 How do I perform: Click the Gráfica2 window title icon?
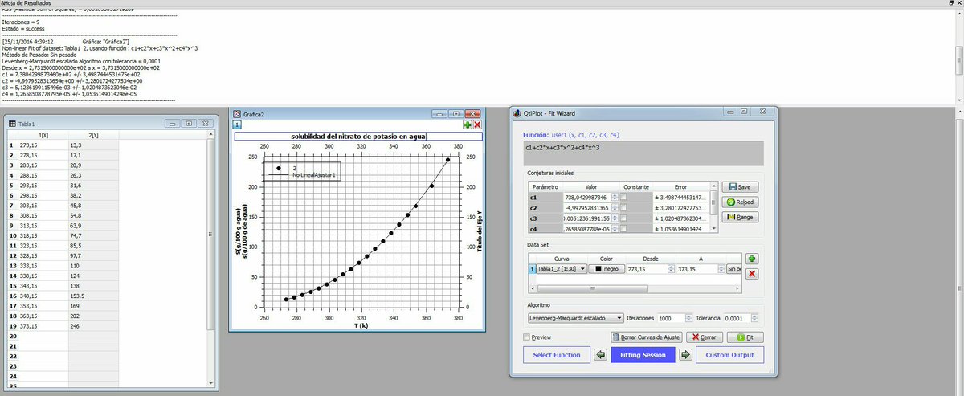click(x=236, y=114)
